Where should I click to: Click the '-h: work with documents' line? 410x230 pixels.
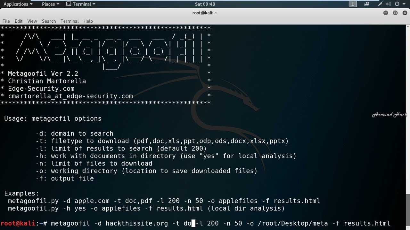(166, 156)
